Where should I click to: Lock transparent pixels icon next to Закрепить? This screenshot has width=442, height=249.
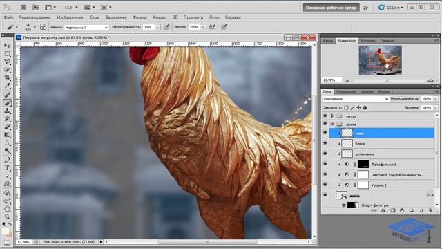346,108
